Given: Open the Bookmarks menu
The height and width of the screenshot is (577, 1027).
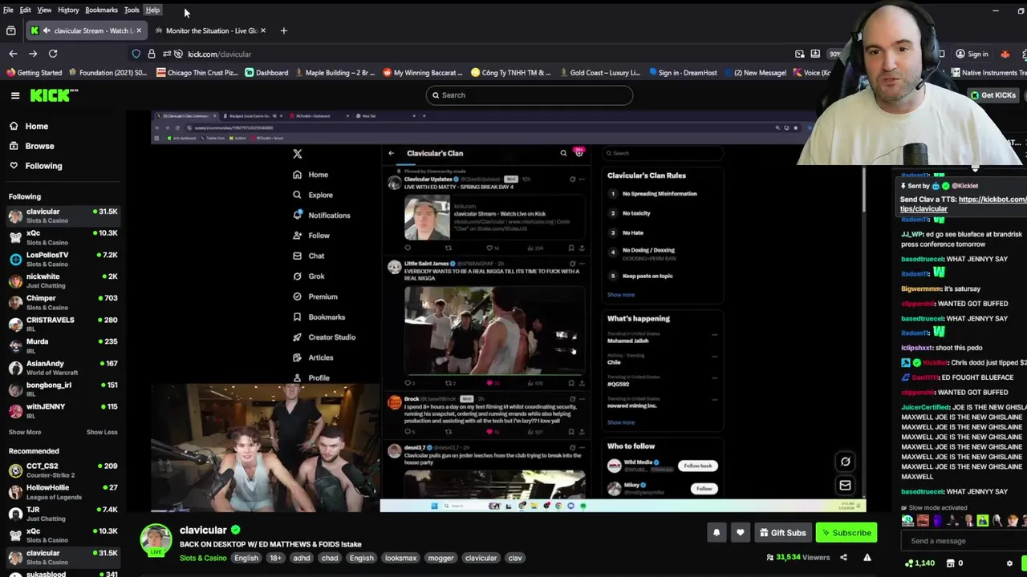Looking at the screenshot, I should point(101,10).
